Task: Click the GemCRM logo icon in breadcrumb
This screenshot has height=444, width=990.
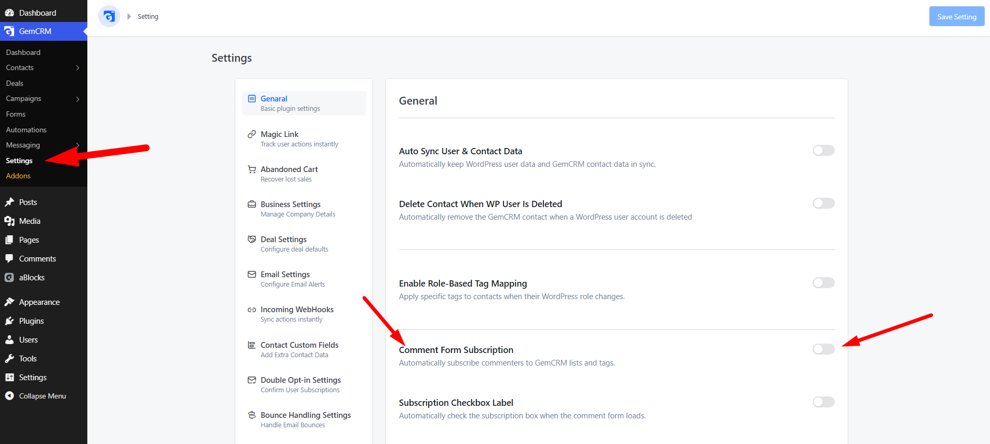Action: coord(109,16)
